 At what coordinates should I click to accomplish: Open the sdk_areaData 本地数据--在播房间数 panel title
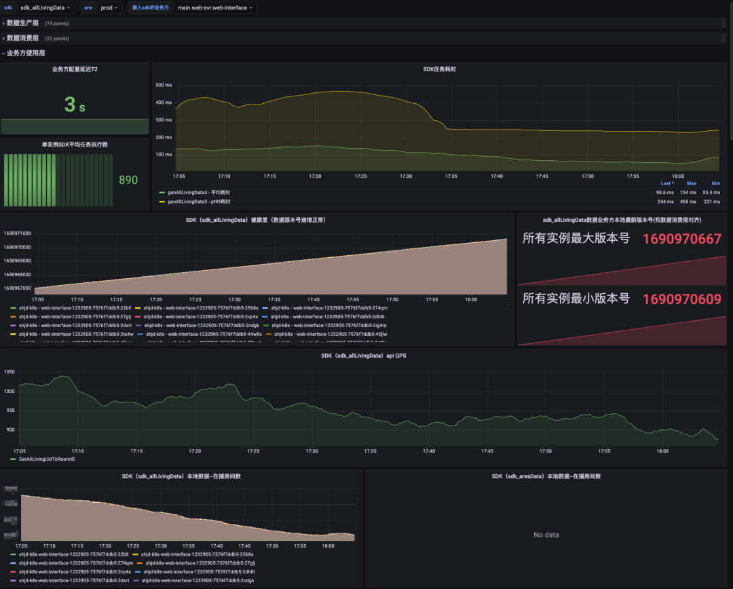pyautogui.click(x=546, y=476)
